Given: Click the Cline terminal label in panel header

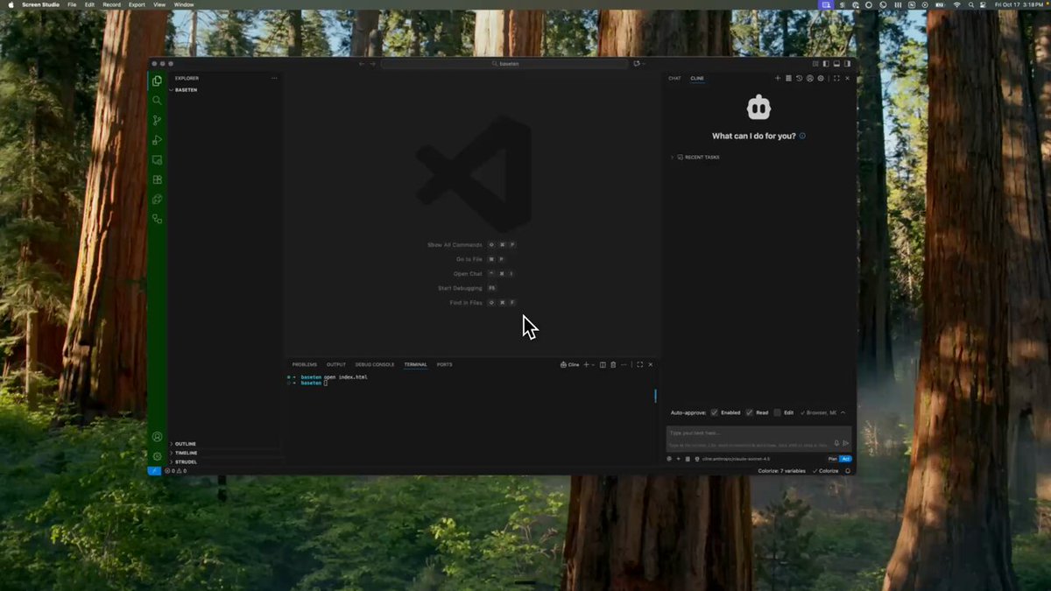Looking at the screenshot, I should click(x=569, y=364).
